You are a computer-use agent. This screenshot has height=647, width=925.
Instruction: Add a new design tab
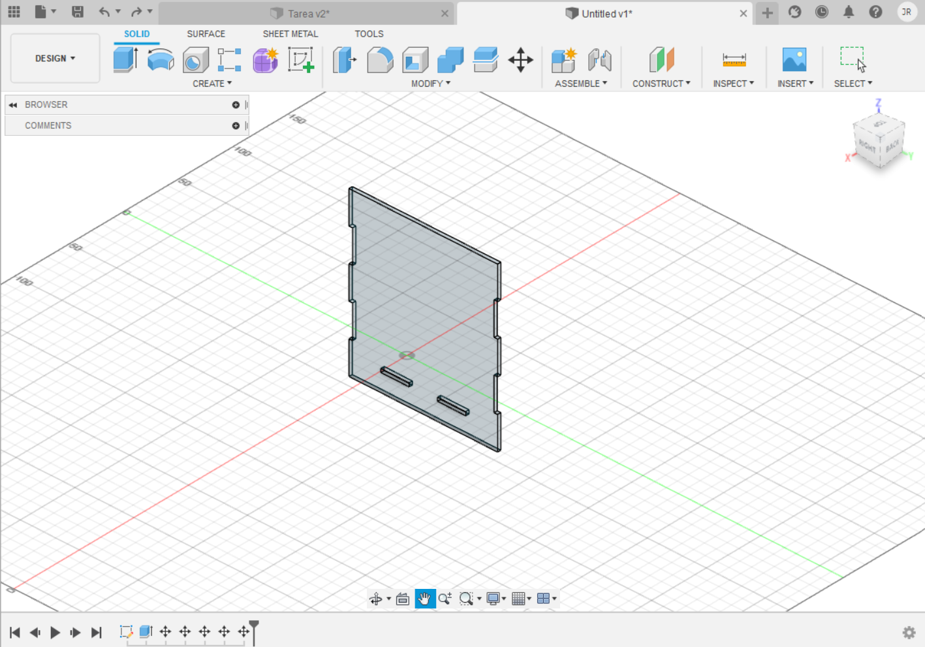(767, 13)
